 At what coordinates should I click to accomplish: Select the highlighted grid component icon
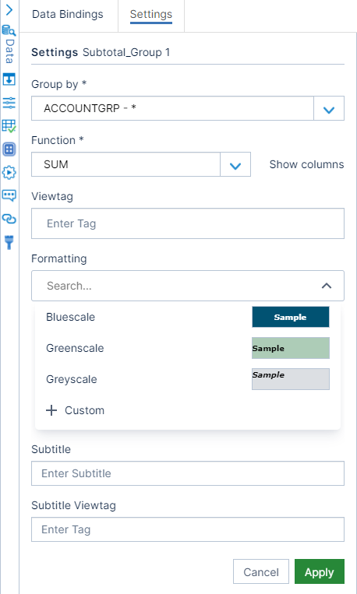[9, 149]
